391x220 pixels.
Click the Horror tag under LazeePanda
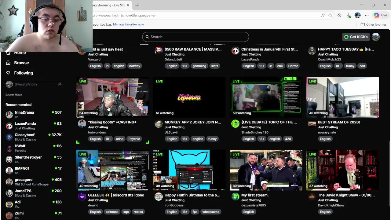293,66
